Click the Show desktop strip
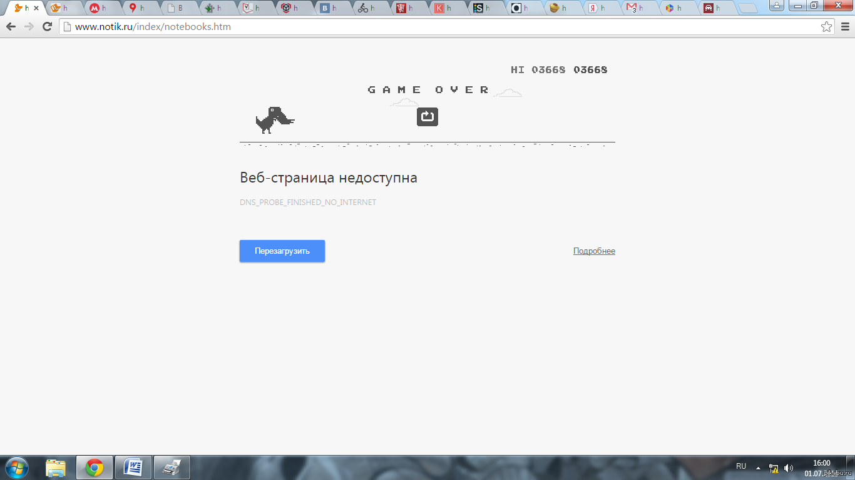The image size is (855, 480). tap(850, 467)
